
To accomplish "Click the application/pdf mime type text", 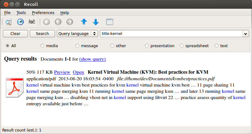I will point(41,79).
